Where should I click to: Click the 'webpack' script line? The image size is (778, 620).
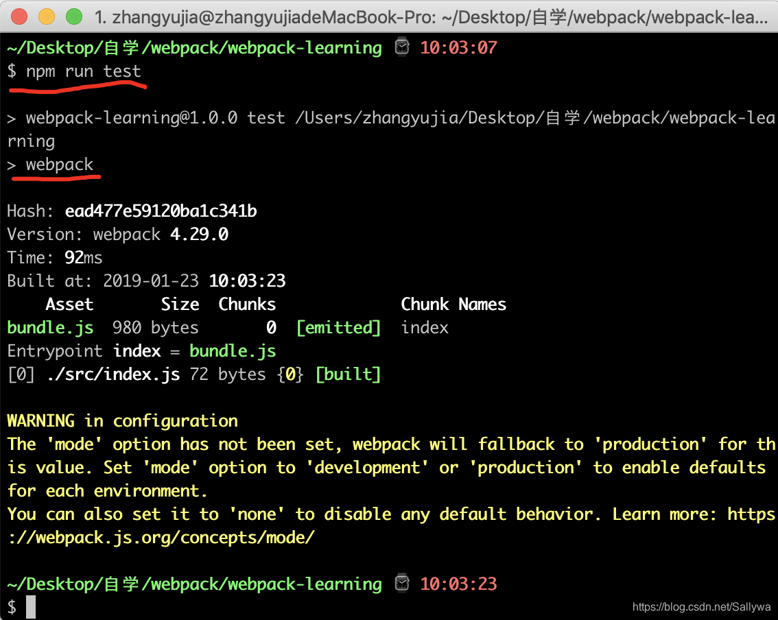60,164
